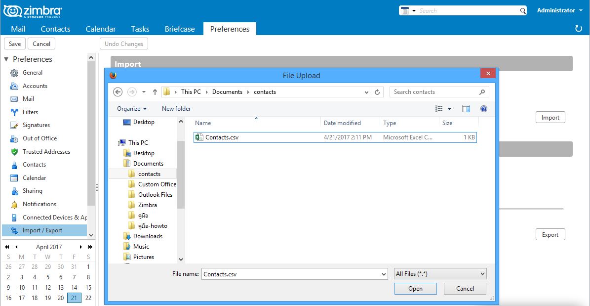This screenshot has height=306, width=590.
Task: Open File name combo box dropdown
Action: (x=384, y=274)
